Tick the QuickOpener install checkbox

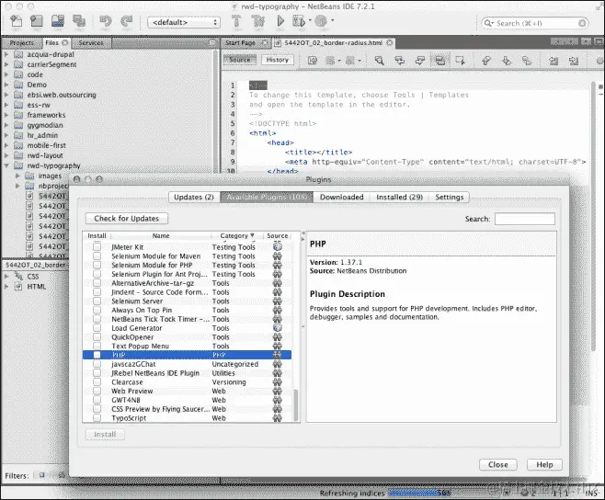(97, 336)
